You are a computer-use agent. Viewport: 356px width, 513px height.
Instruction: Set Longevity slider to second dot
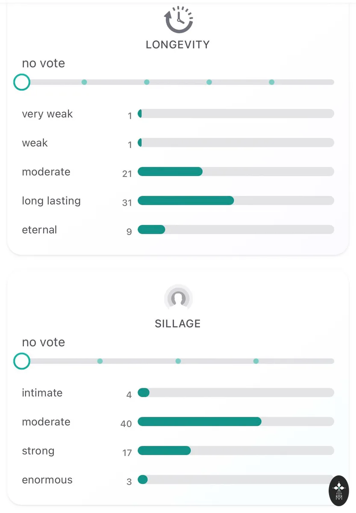pos(84,82)
